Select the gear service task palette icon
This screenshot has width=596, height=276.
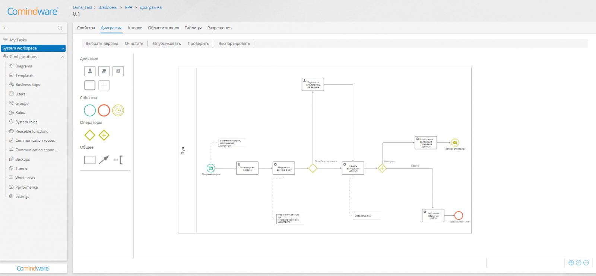point(118,71)
